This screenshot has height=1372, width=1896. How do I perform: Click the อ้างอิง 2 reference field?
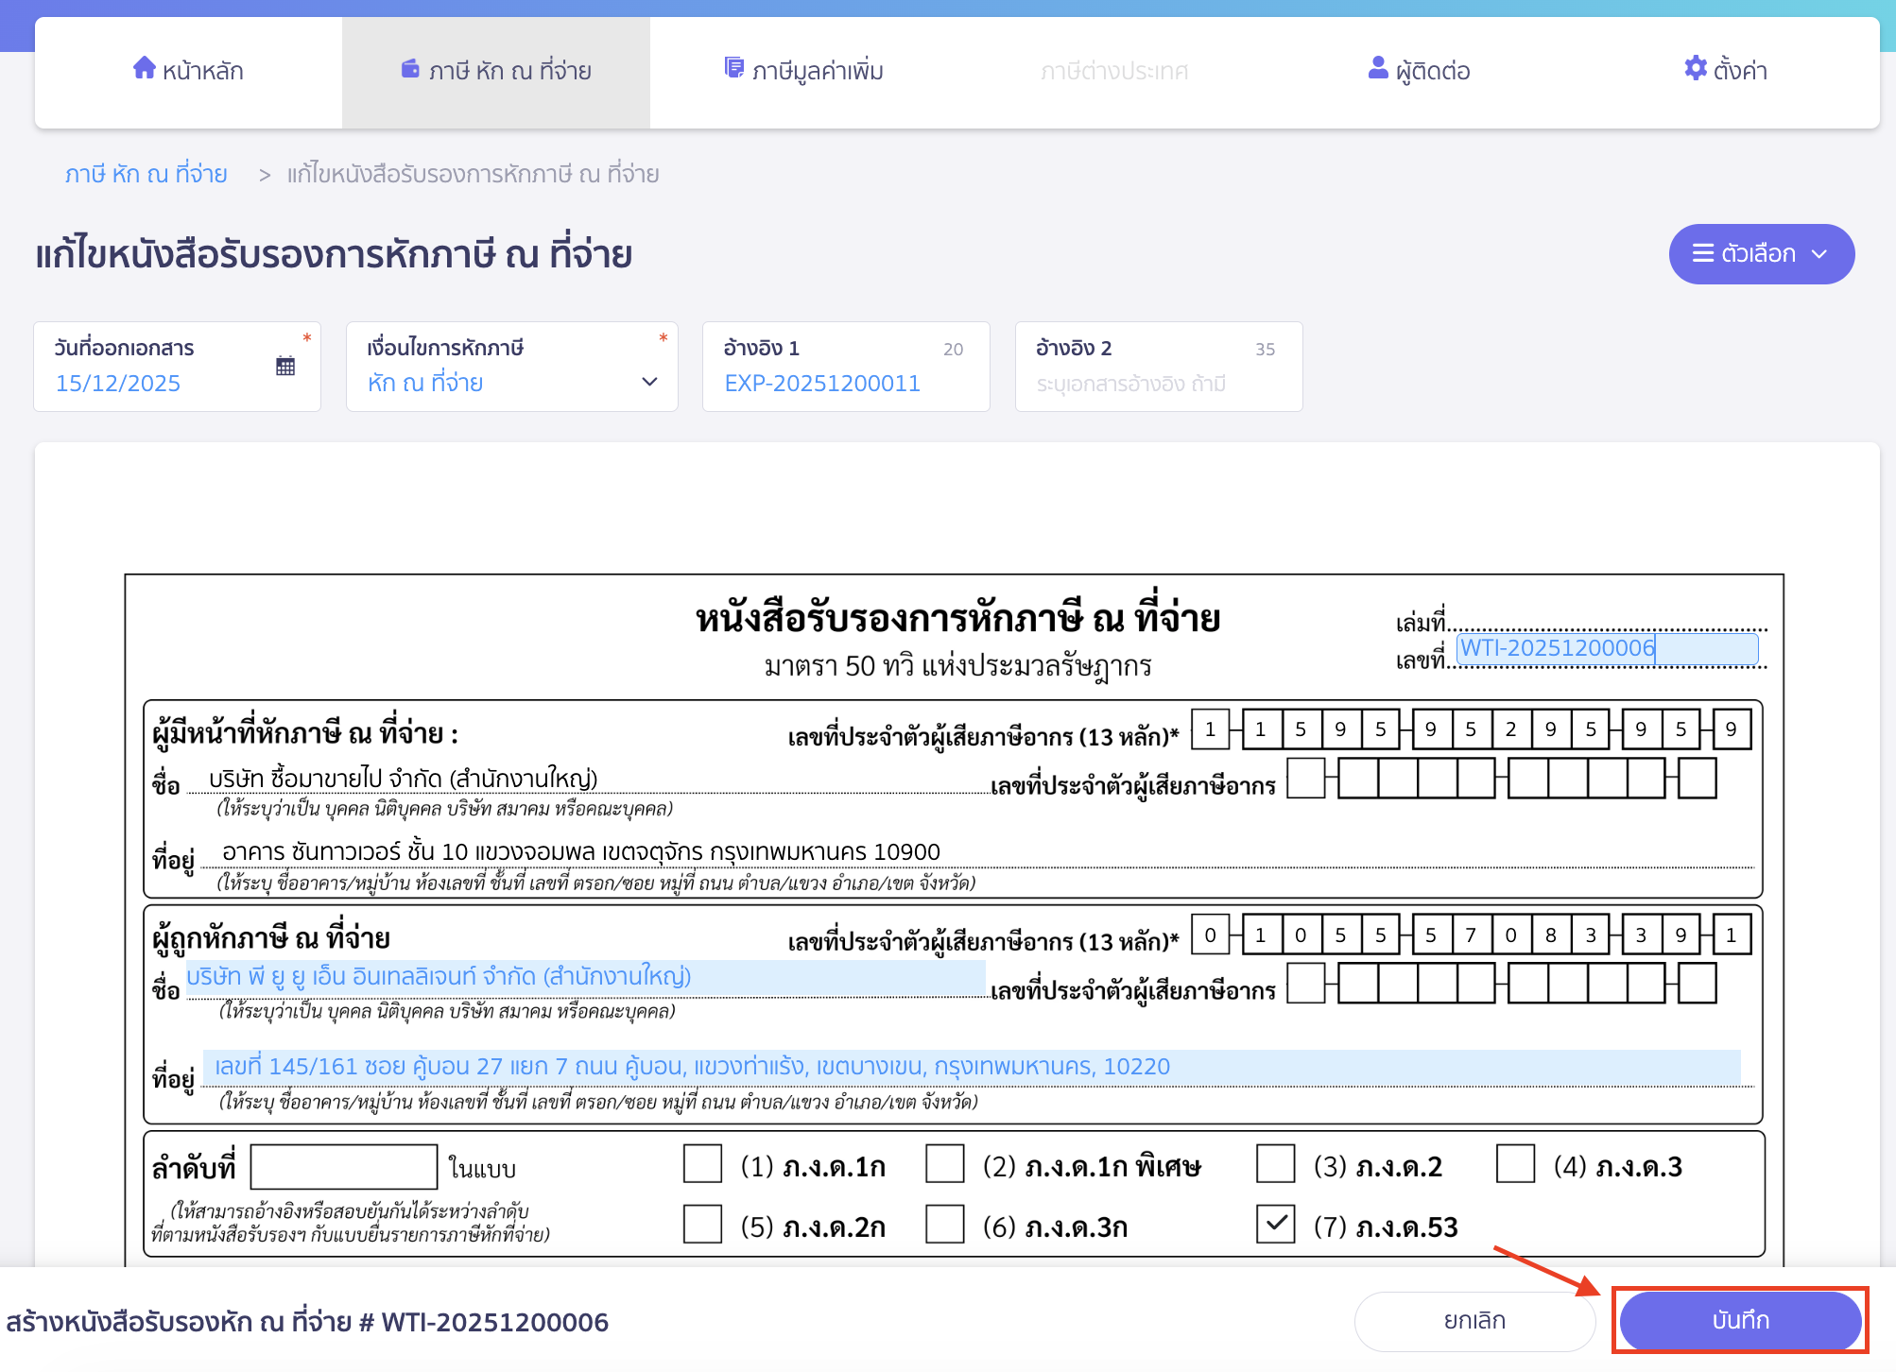(x=1158, y=383)
